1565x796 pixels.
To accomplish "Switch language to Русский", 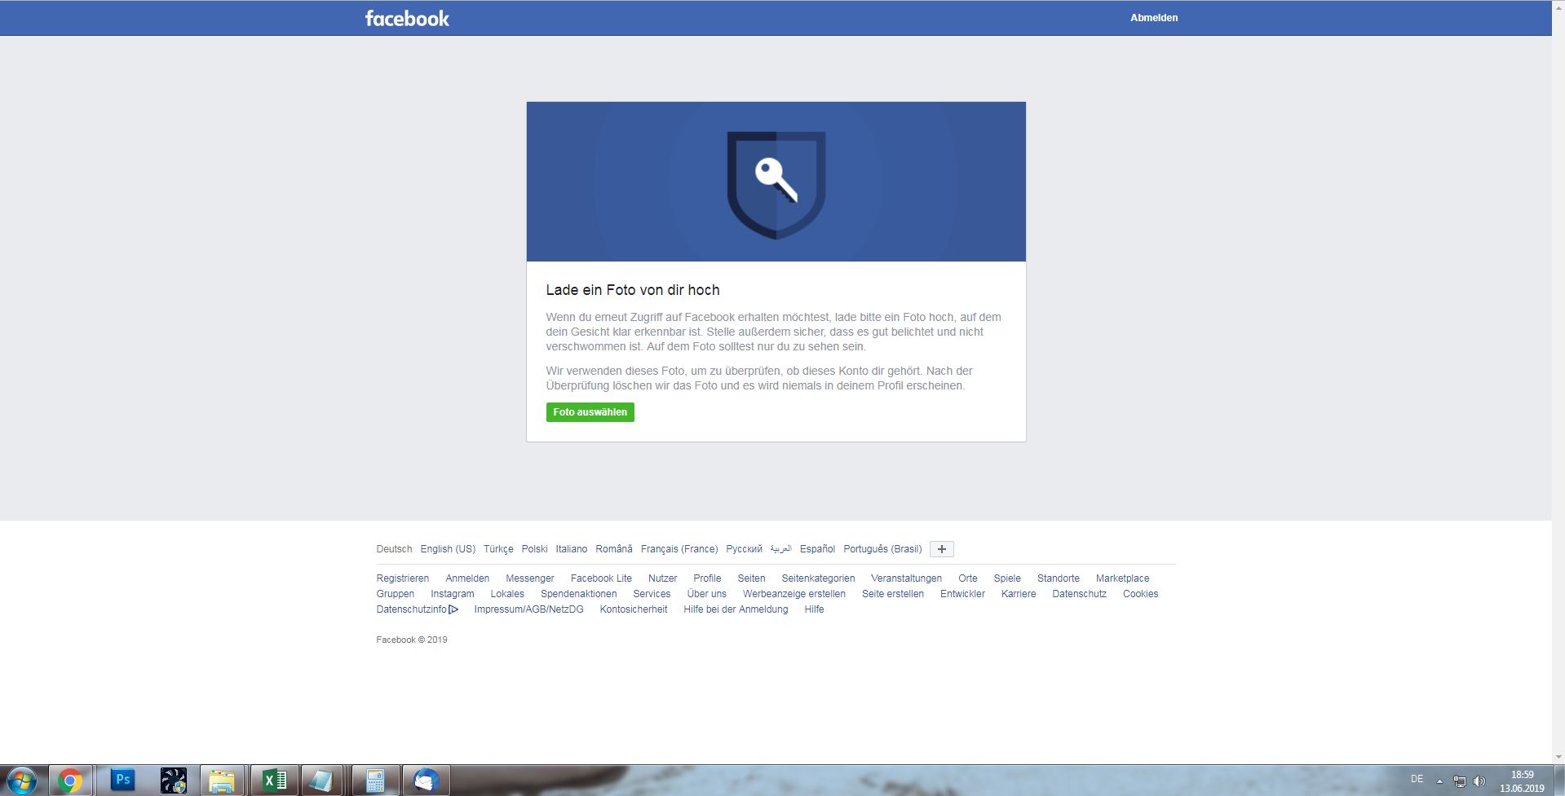I will click(744, 549).
